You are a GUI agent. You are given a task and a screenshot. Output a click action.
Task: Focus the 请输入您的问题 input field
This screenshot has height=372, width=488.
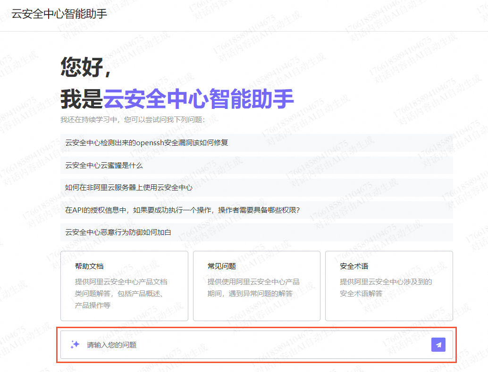click(x=257, y=345)
